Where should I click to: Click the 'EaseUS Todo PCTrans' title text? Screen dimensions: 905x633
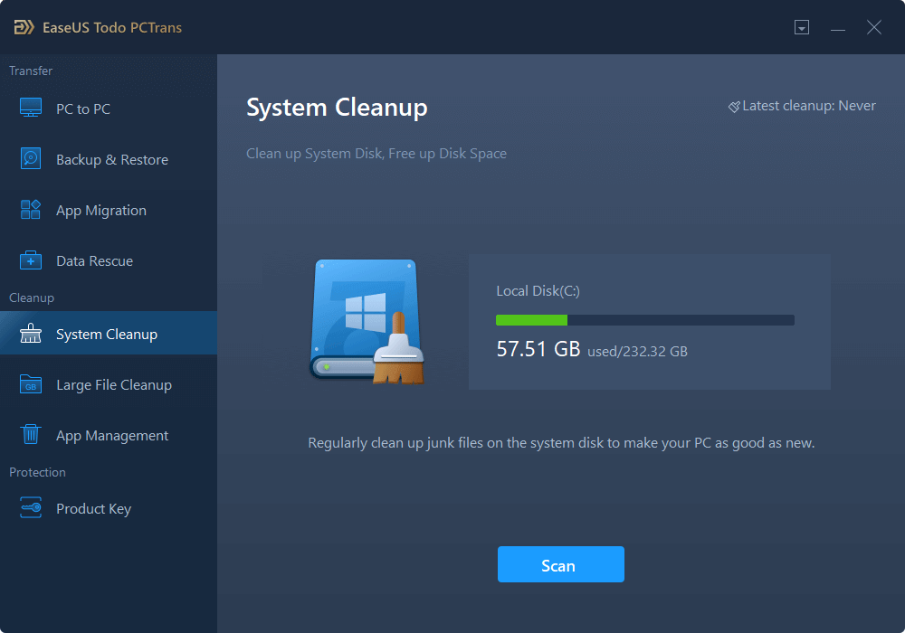[x=112, y=28]
